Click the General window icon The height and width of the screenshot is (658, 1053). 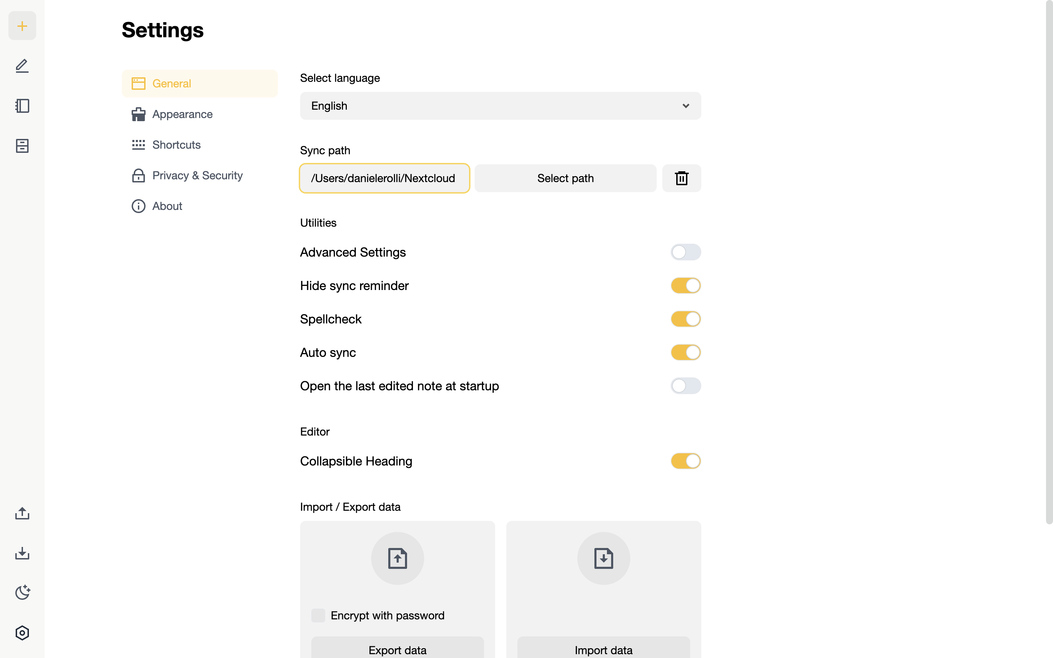tap(138, 84)
